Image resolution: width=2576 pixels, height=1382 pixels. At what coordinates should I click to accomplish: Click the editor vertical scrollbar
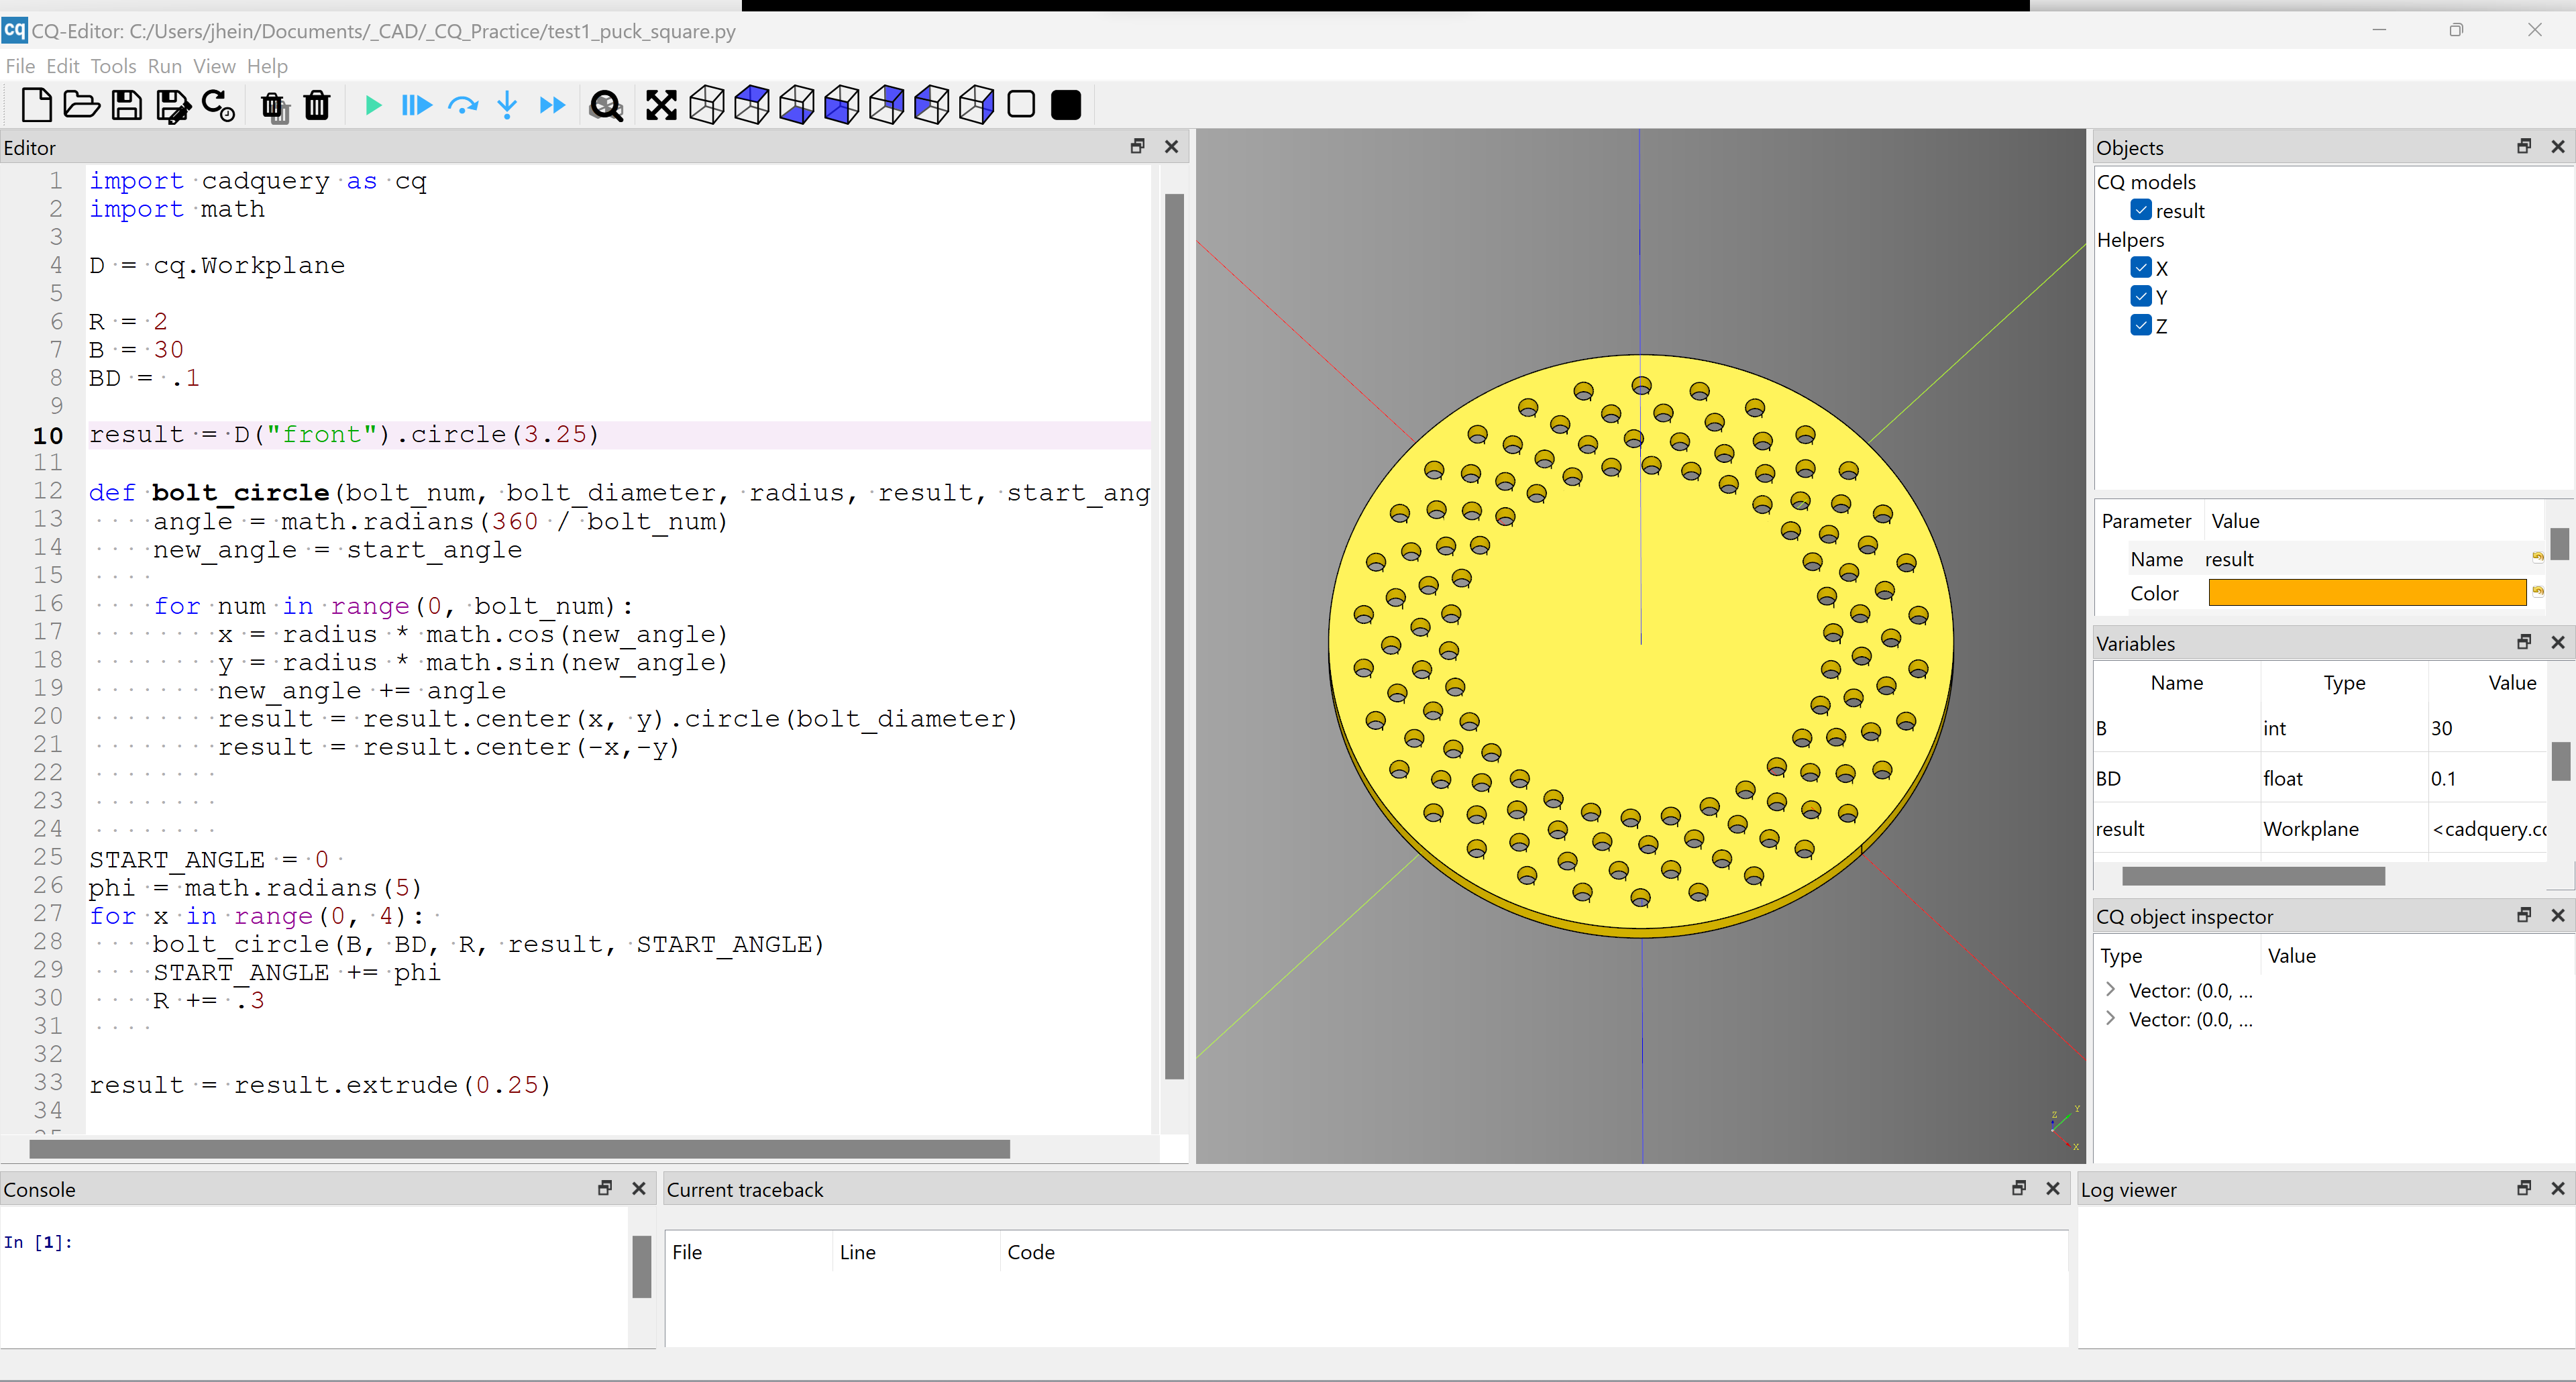pos(1175,636)
